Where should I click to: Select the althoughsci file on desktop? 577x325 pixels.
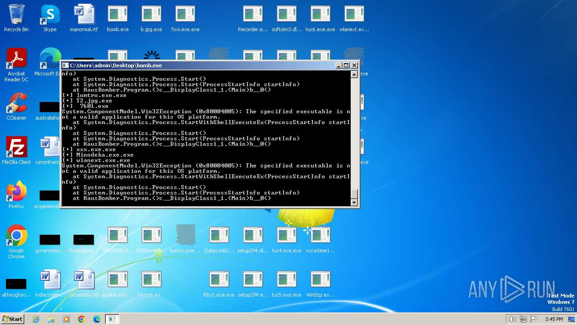pyautogui.click(x=16, y=287)
